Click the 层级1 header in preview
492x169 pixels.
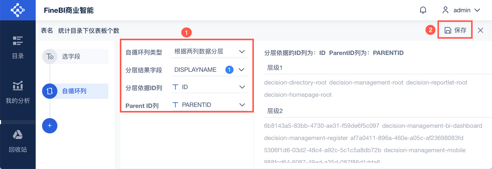tap(275, 68)
